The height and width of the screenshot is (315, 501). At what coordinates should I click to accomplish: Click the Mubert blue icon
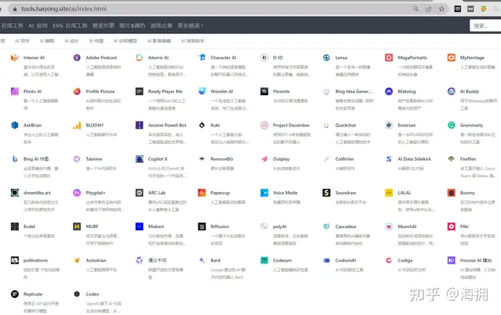click(x=139, y=226)
